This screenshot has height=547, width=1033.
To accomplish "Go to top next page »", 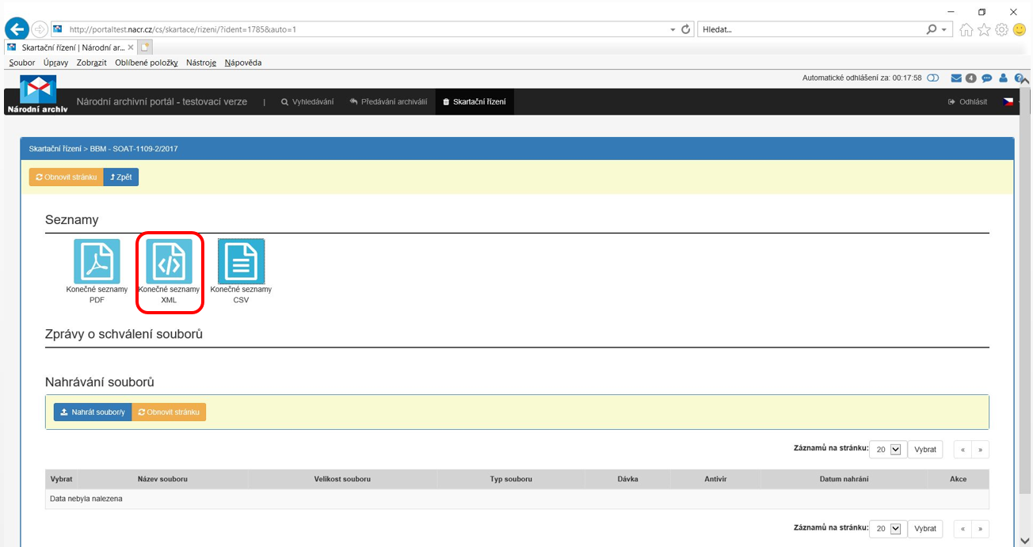I will (981, 450).
